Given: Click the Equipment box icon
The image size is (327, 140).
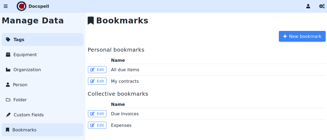Looking at the screenshot, I should click(x=8, y=55).
